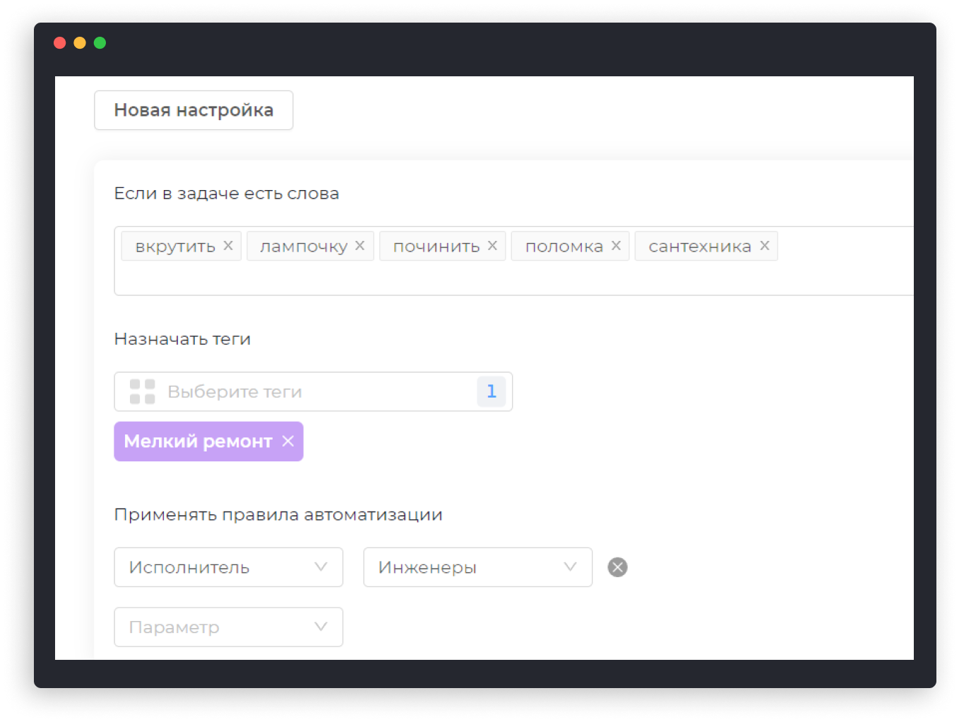The height and width of the screenshot is (722, 959).
Task: Click the "вкрутить" keyword text
Action: pos(175,247)
